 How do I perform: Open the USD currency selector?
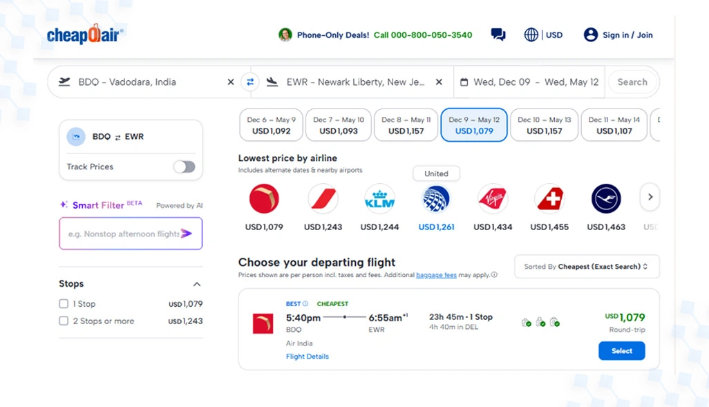[554, 35]
